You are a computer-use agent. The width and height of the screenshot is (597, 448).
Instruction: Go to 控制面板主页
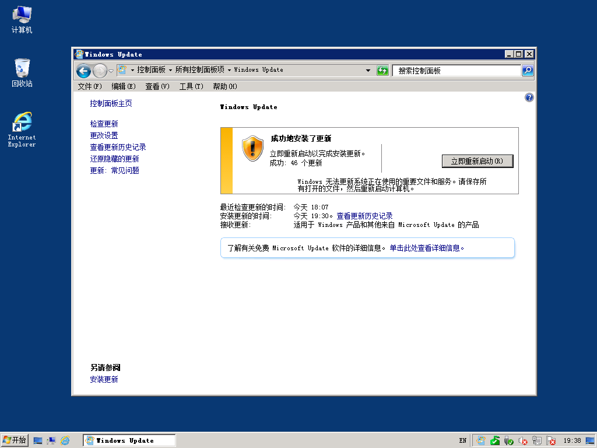pos(111,103)
